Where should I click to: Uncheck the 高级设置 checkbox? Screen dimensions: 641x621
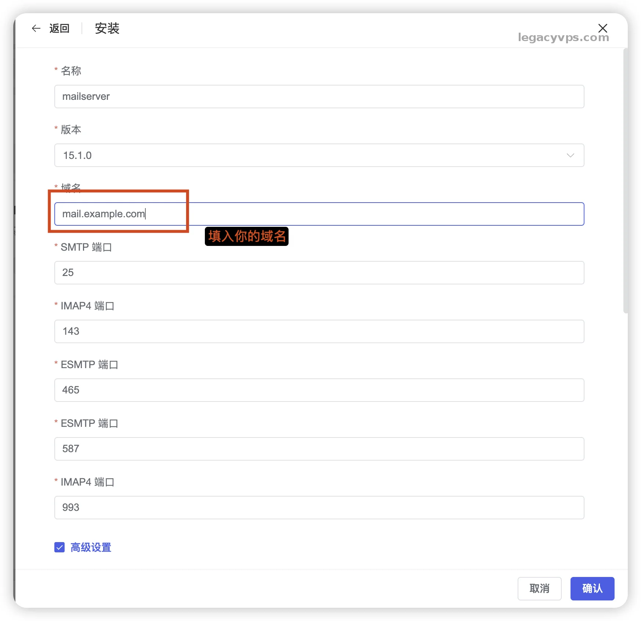click(x=59, y=547)
